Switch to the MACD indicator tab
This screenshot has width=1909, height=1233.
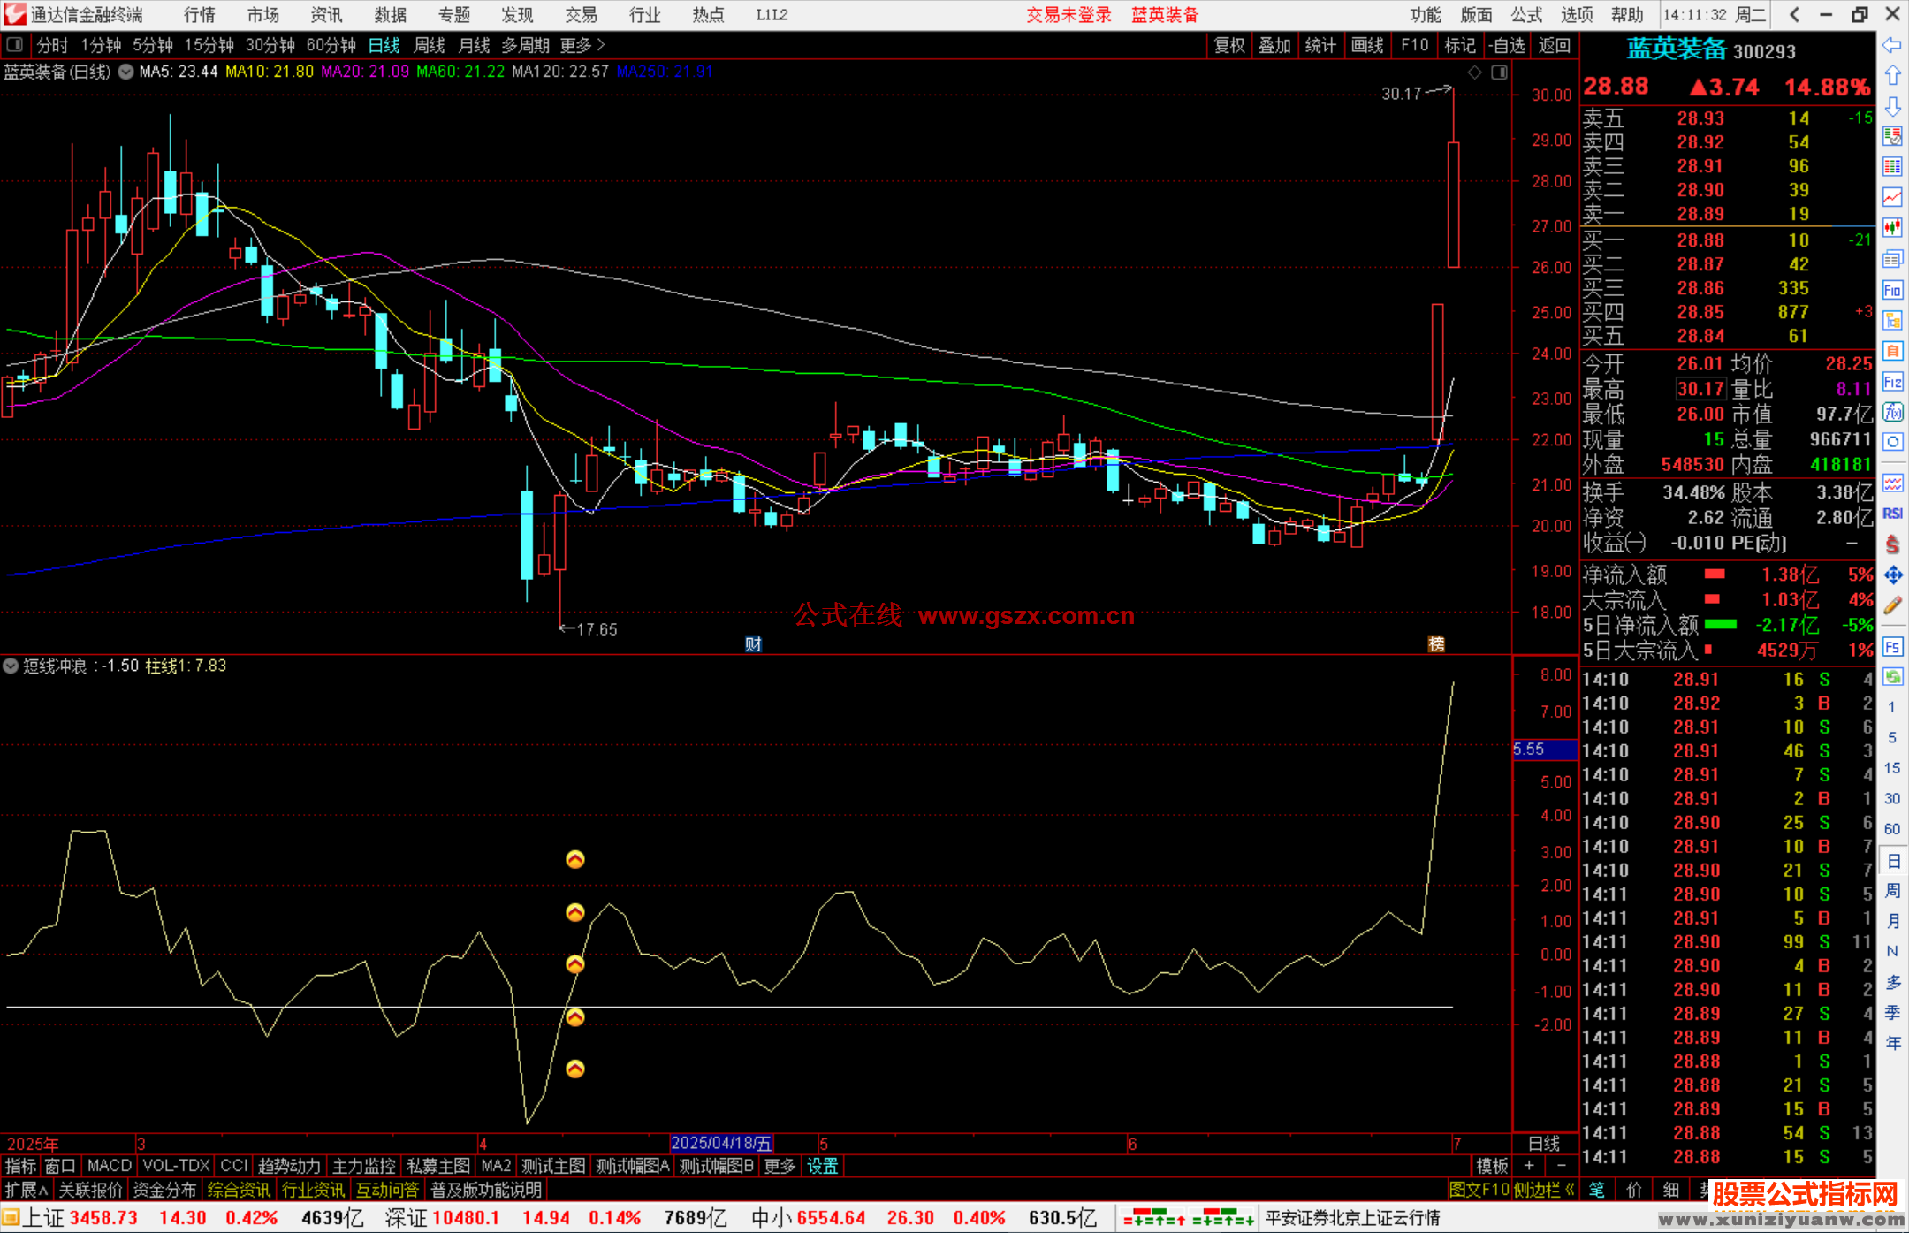(109, 1166)
